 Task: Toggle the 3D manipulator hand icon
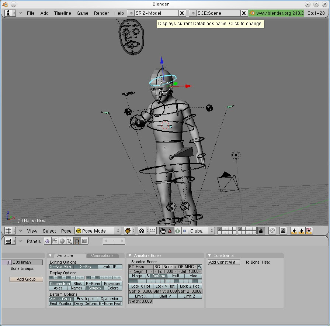163,231
